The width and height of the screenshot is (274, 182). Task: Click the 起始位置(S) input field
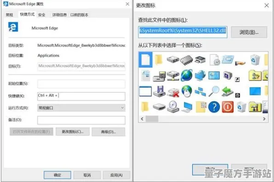(x=81, y=84)
